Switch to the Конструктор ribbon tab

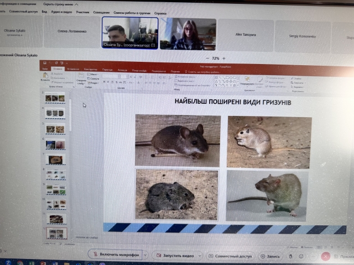[90, 70]
